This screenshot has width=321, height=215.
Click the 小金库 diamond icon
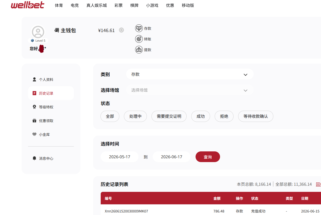point(34,134)
